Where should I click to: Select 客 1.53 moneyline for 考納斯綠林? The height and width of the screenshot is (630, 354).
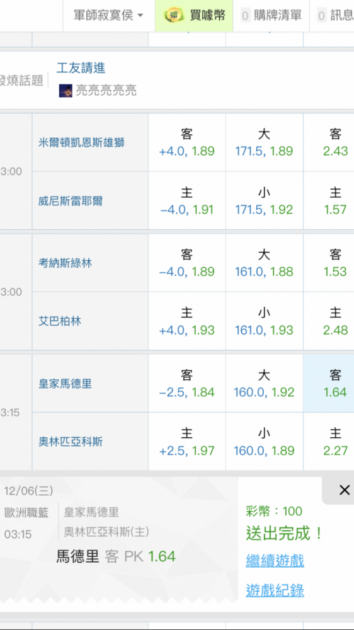[329, 263]
